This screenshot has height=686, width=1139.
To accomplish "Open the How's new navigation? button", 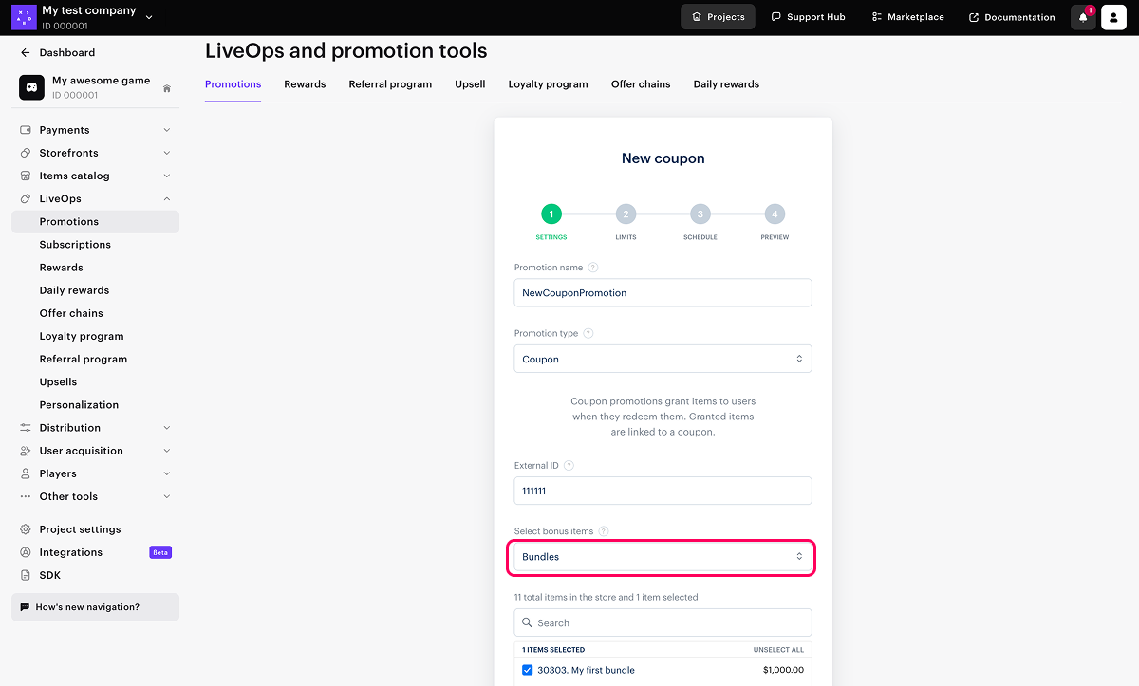I will (x=95, y=607).
